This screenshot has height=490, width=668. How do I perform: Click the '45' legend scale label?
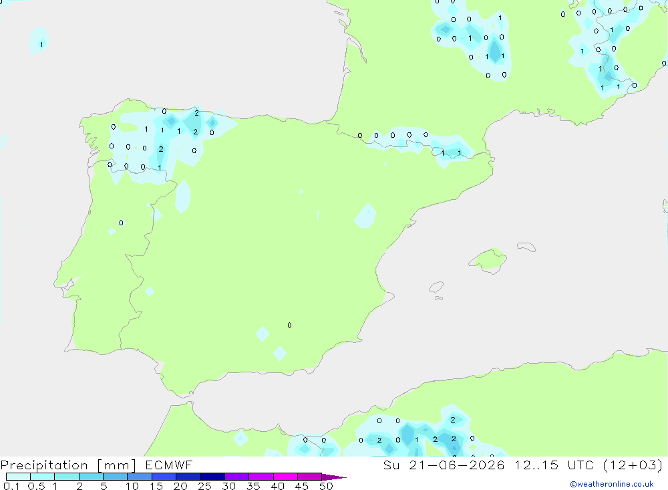tap(302, 486)
